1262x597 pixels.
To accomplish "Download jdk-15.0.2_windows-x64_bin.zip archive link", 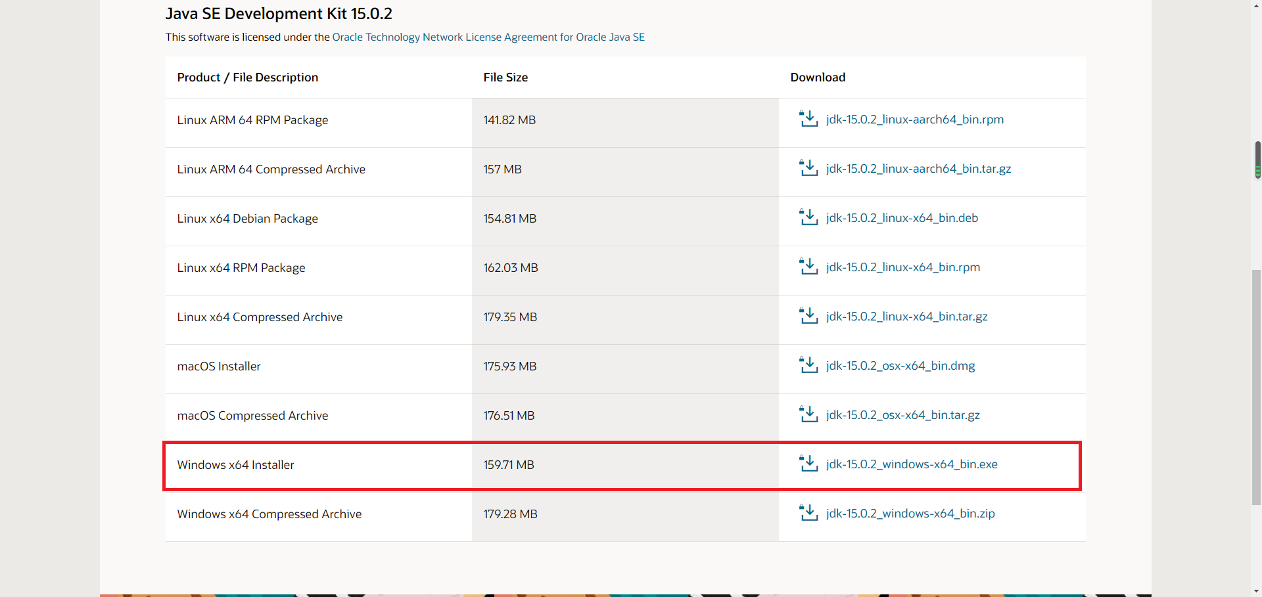I will (910, 514).
